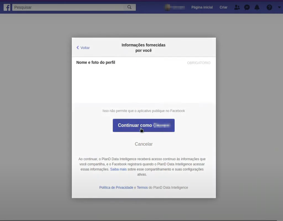
Task: Click Cancelar in the dialog
Action: click(144, 144)
